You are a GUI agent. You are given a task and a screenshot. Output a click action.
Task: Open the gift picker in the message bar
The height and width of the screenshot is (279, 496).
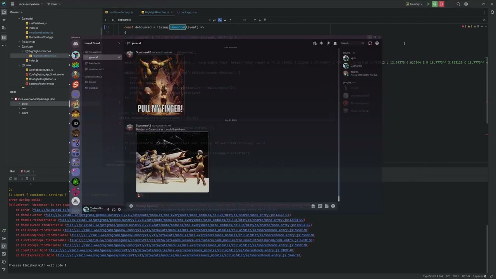tap(313, 206)
